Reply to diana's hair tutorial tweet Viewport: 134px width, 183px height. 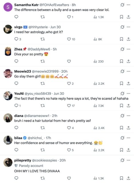16,128
